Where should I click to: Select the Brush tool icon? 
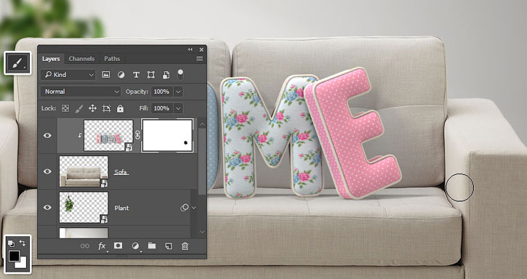[17, 63]
